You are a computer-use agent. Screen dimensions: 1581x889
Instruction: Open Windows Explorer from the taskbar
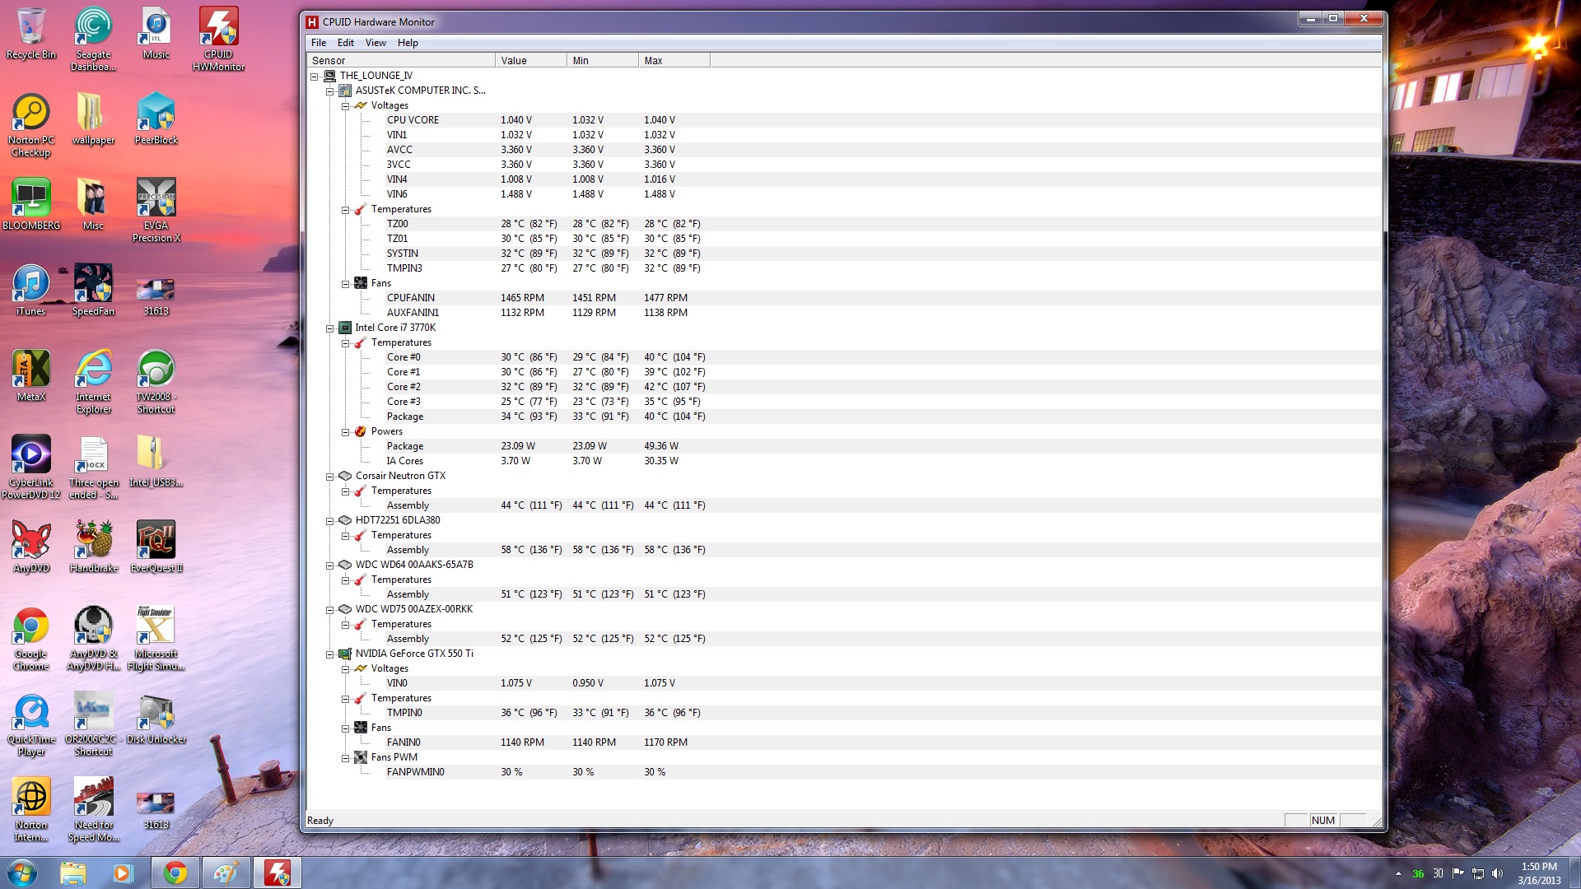click(x=72, y=873)
